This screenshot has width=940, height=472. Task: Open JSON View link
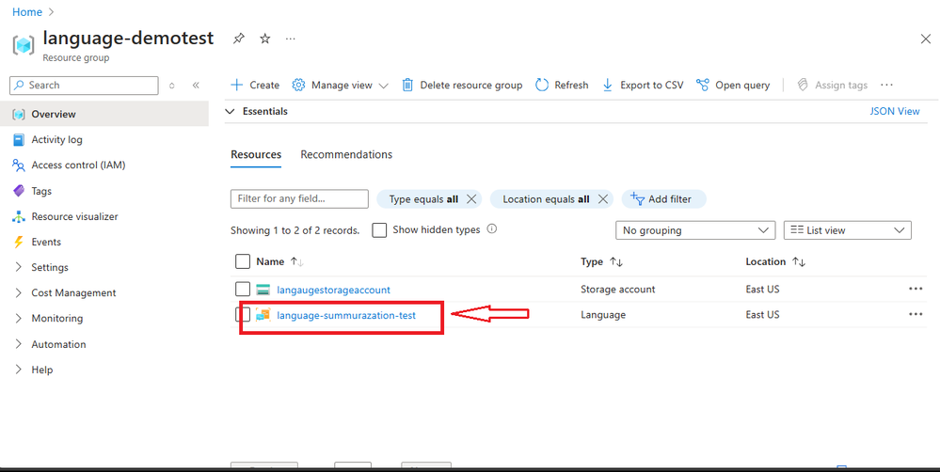click(x=895, y=111)
